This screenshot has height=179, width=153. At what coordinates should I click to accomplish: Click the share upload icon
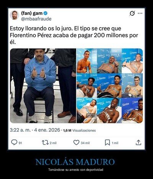[x=138, y=143]
